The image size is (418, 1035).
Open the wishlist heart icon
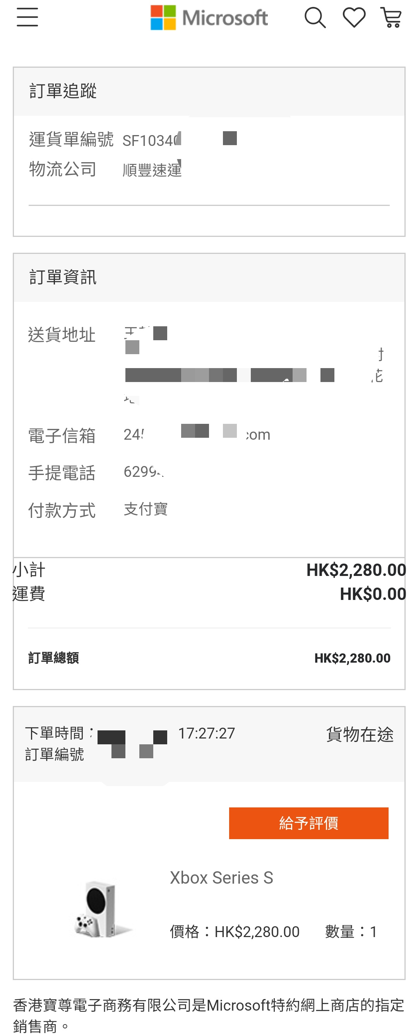point(354,18)
